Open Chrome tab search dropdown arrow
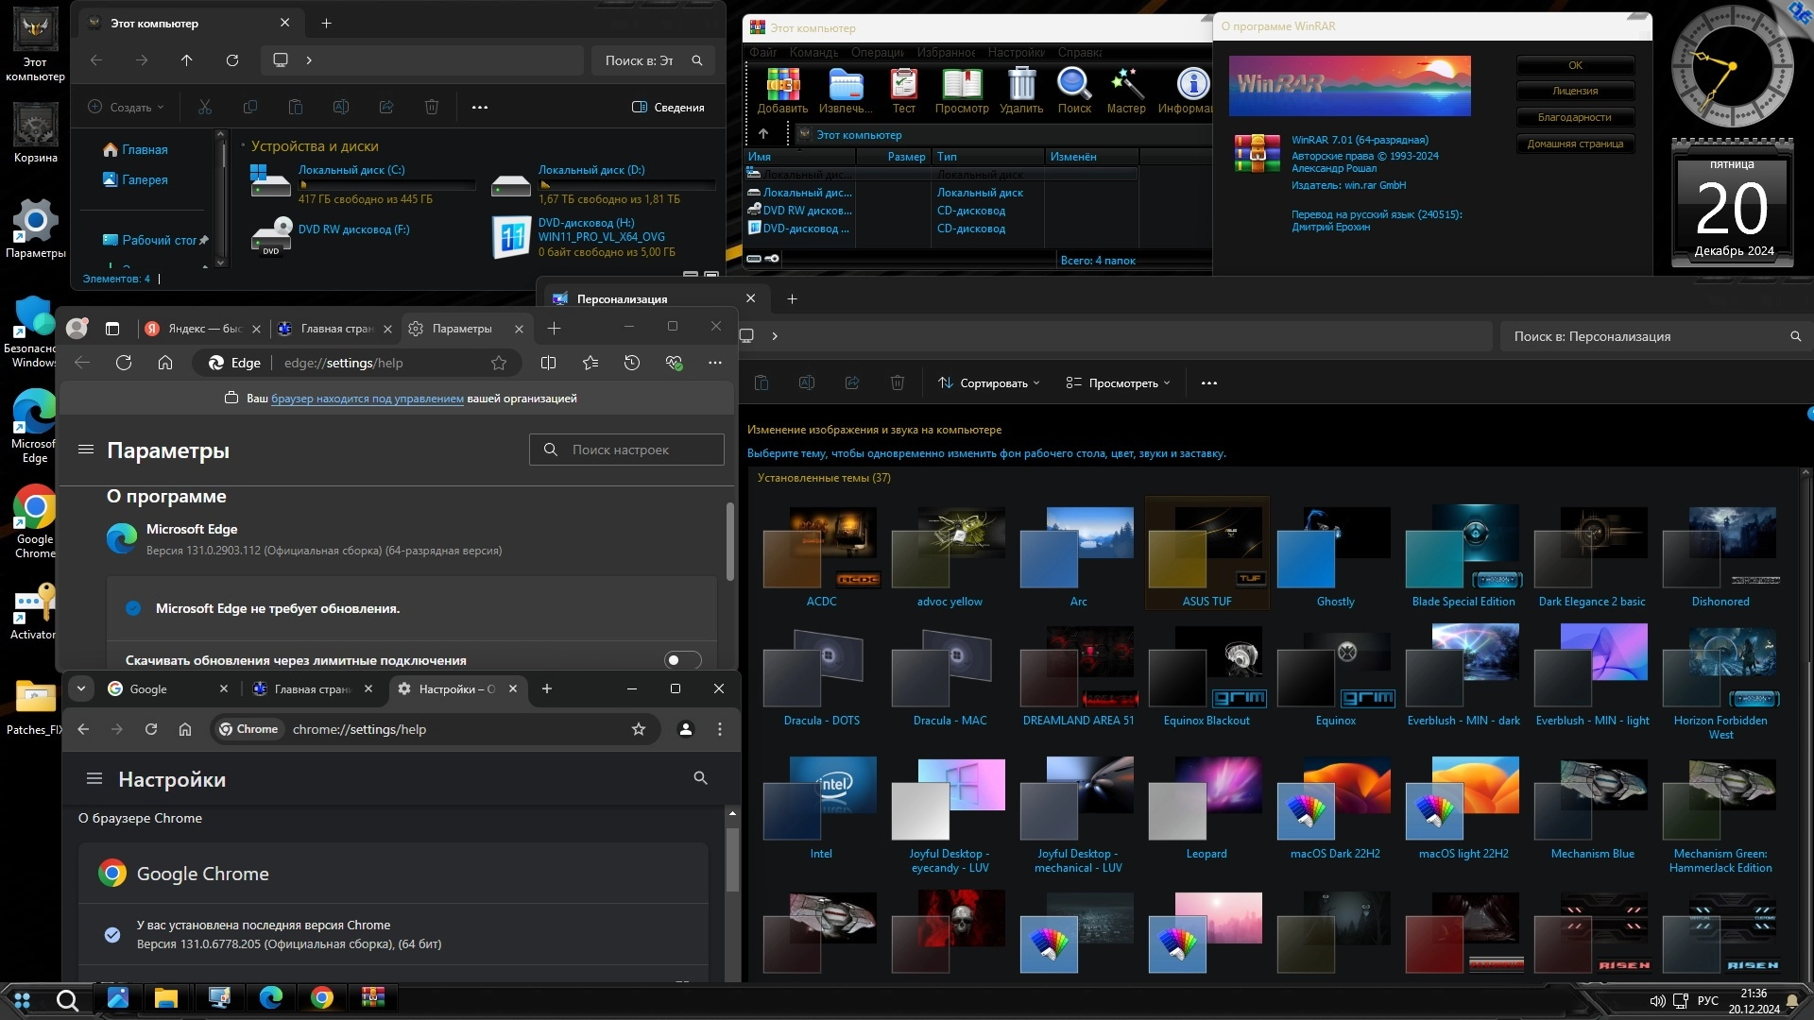The image size is (1814, 1020). coord(81,688)
